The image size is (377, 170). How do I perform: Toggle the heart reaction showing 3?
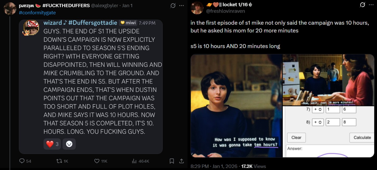pos(52,144)
